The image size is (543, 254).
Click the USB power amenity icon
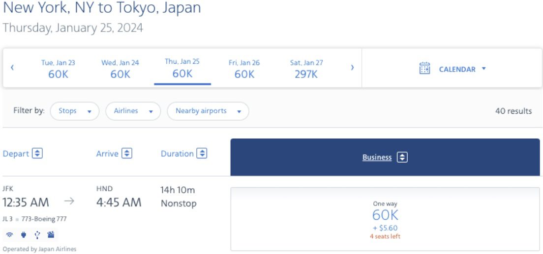coord(37,235)
